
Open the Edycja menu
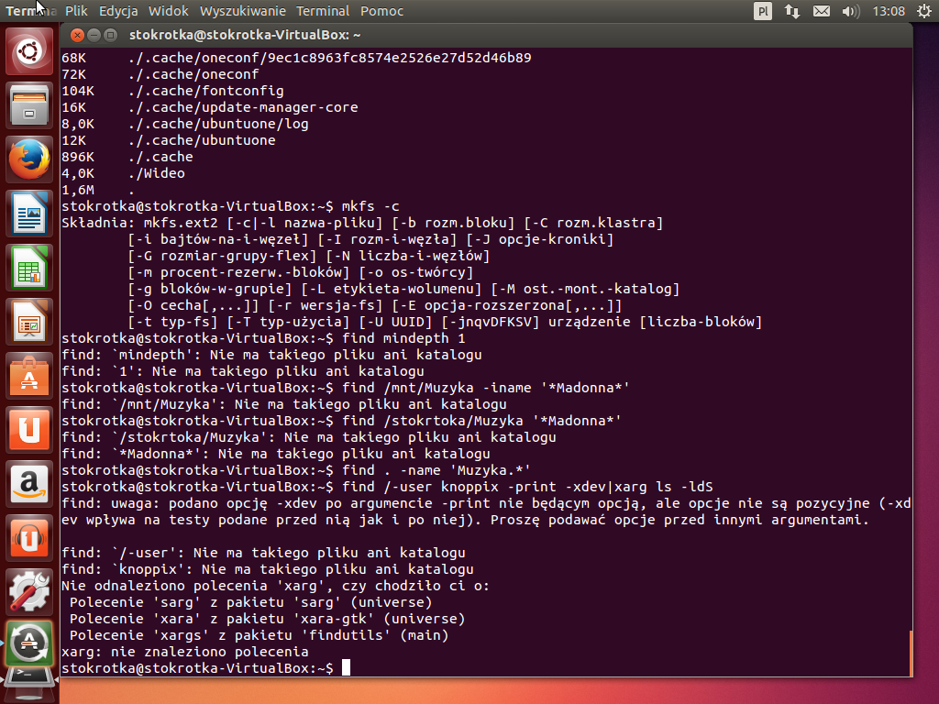click(x=118, y=11)
